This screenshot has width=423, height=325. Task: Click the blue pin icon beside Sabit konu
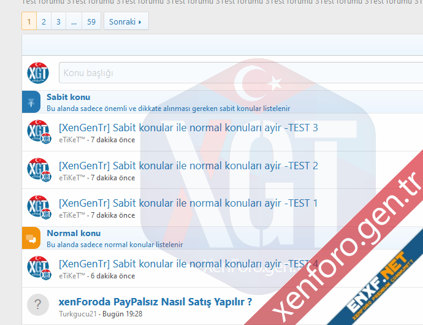[x=31, y=102]
